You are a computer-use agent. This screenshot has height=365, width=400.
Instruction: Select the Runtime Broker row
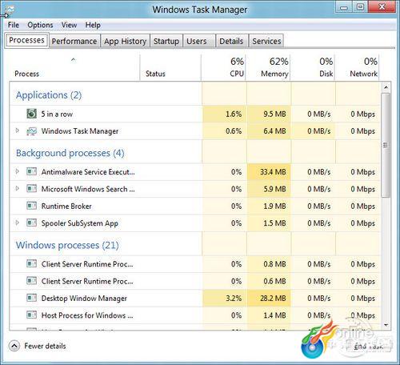(x=195, y=206)
